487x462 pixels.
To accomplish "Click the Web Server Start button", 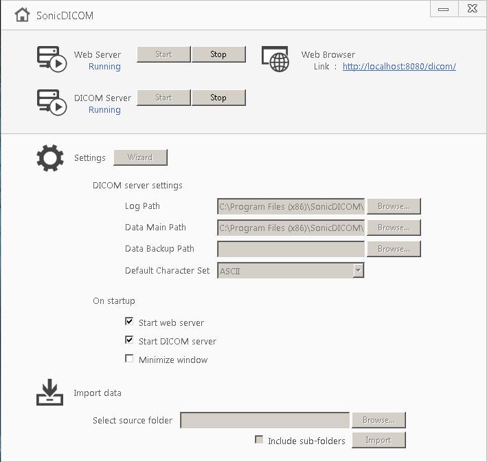I will pyautogui.click(x=163, y=54).
